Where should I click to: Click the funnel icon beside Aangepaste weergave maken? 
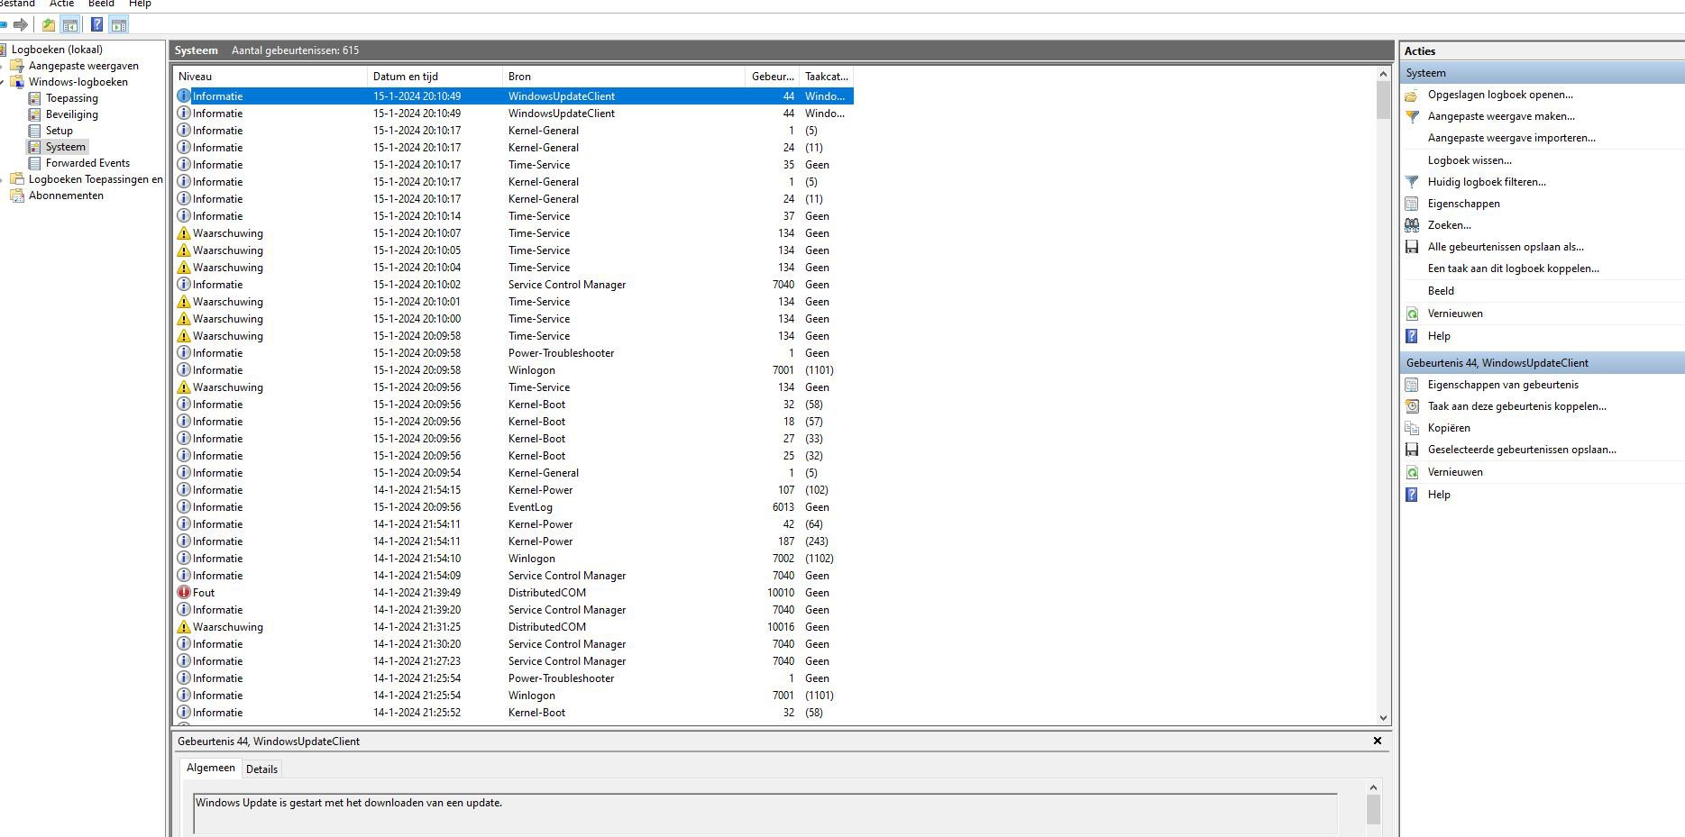[1412, 116]
